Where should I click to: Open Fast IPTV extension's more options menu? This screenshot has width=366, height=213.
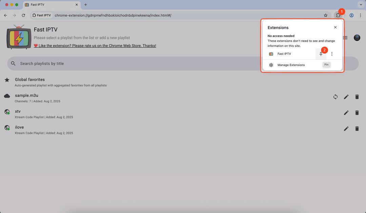(x=332, y=54)
